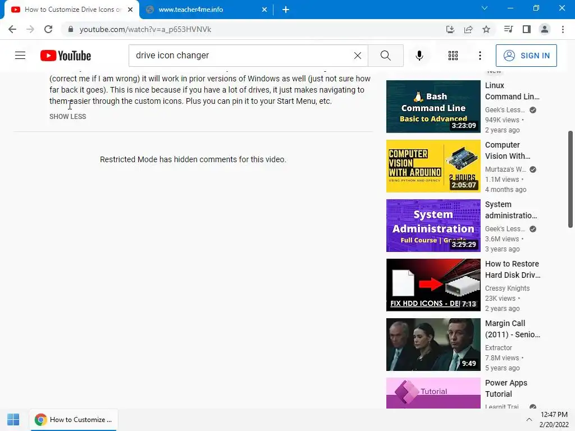575x431 pixels.
Task: Close the www.teacher4me.info tab
Action: point(264,10)
